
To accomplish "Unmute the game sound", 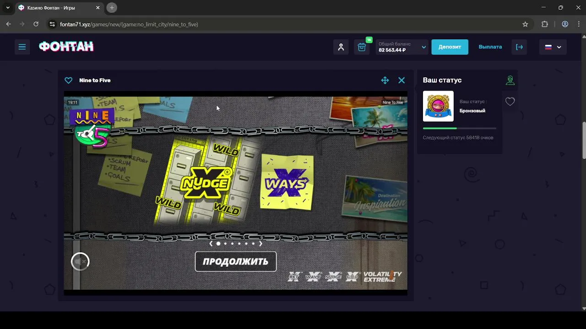I will tap(80, 261).
